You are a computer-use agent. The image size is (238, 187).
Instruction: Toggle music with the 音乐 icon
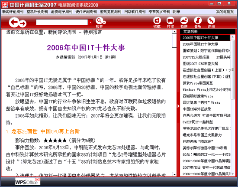[198, 22]
